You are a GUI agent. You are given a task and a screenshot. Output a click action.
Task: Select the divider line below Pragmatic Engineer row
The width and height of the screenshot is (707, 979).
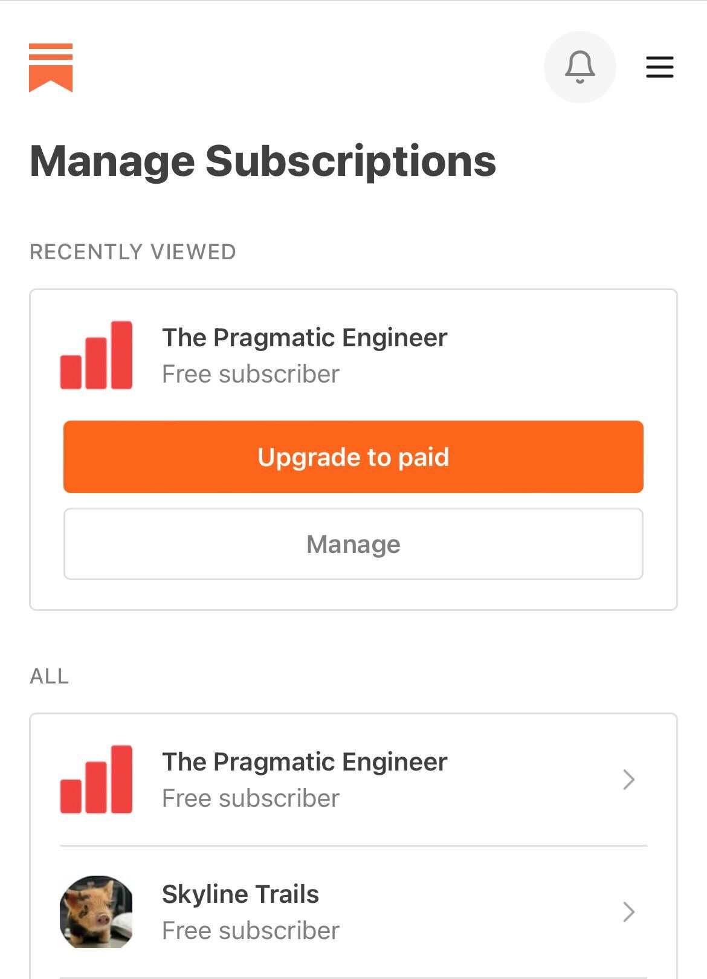tap(353, 845)
